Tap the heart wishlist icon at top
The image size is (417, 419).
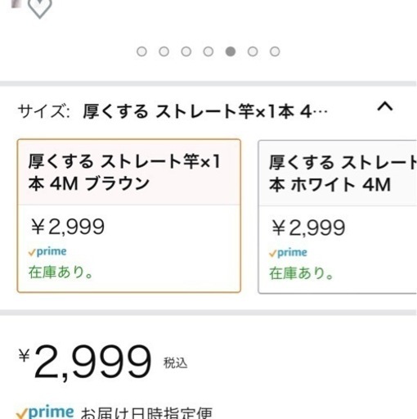click(40, 8)
